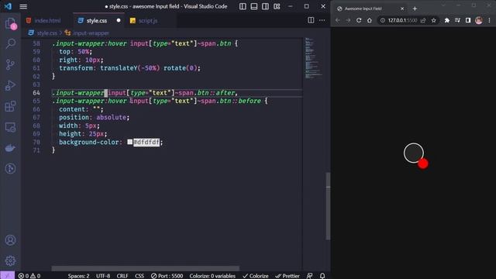Click the red button on the circle

(x=423, y=164)
